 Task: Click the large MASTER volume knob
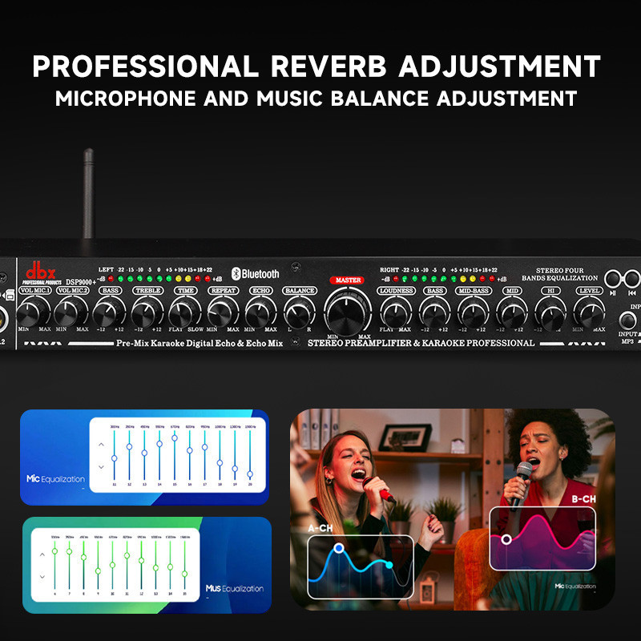(x=347, y=308)
